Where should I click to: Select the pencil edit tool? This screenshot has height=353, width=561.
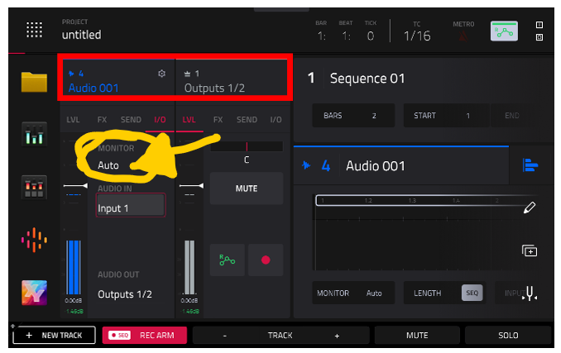(530, 208)
